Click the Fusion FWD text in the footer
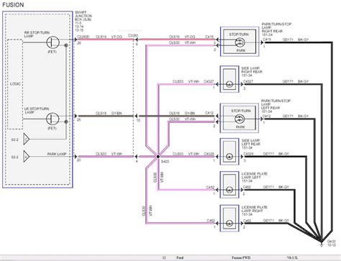The height and width of the screenshot is (261, 341). [x=241, y=257]
